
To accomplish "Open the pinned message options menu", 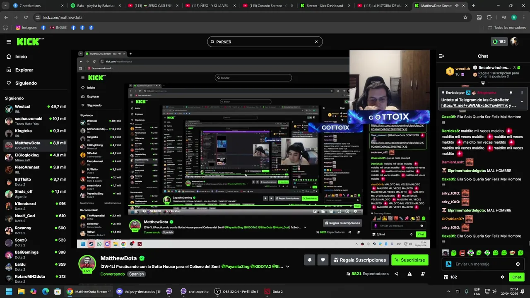I will (522, 93).
